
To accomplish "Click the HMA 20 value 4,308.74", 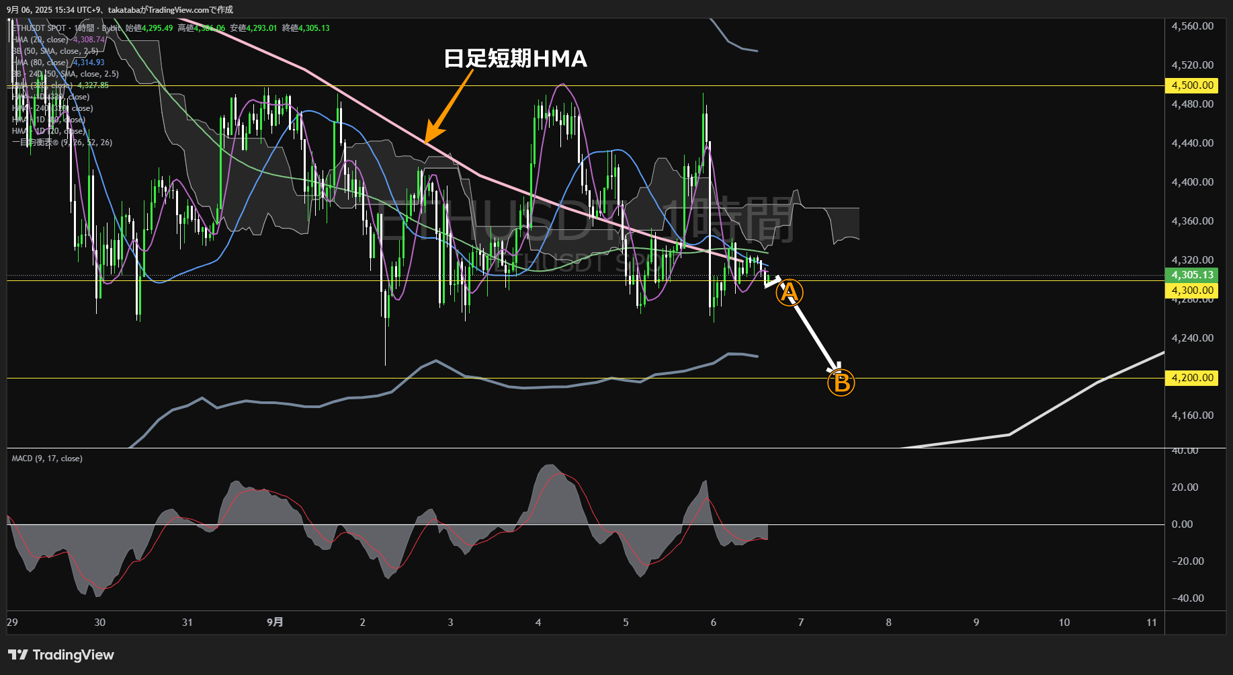I will point(89,40).
